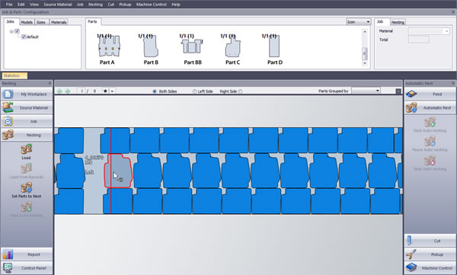
Task: Select the Left Side radio option
Action: pyautogui.click(x=194, y=91)
